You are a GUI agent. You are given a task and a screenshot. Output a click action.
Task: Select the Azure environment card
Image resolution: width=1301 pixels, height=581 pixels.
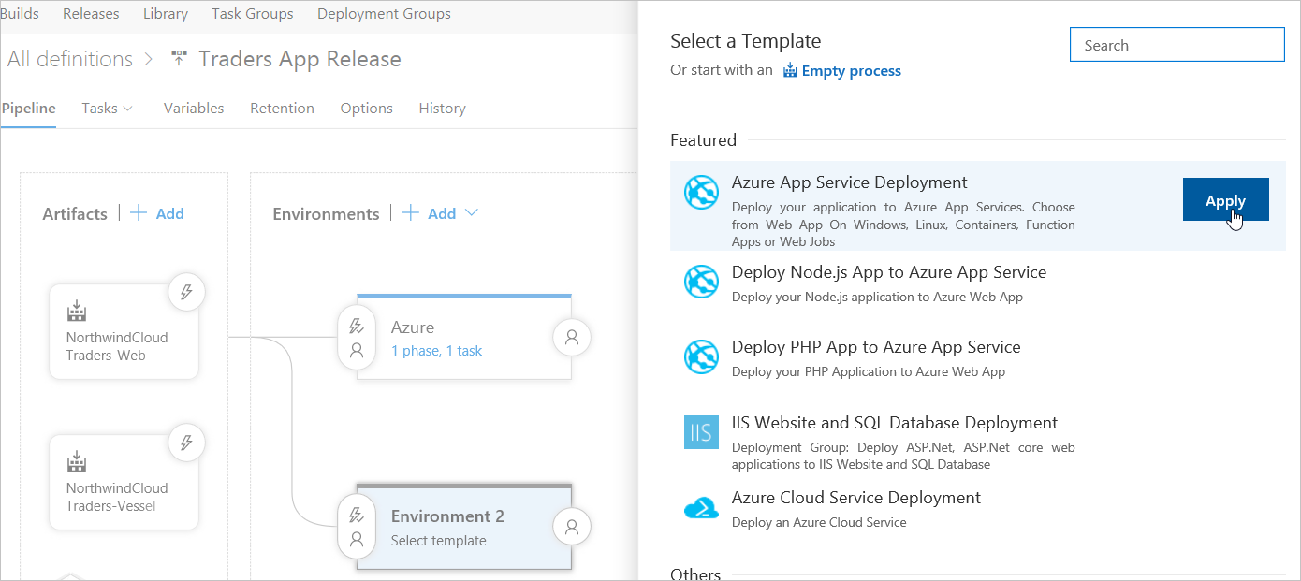pyautogui.click(x=464, y=338)
